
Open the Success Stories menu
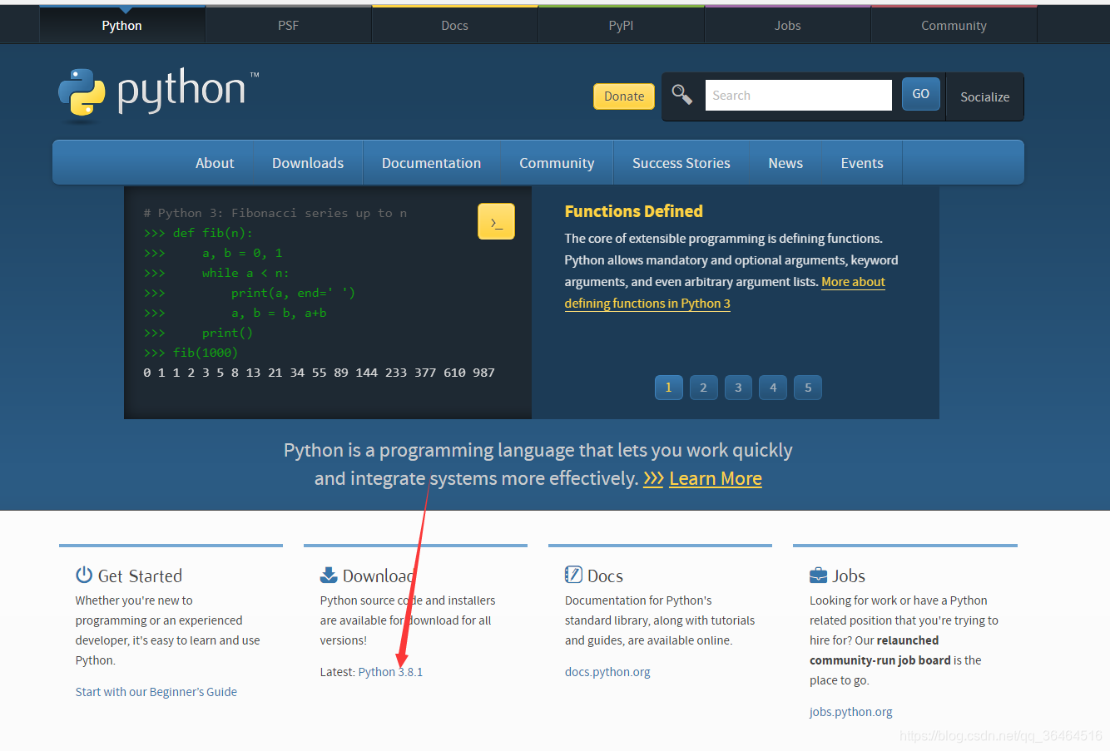681,163
